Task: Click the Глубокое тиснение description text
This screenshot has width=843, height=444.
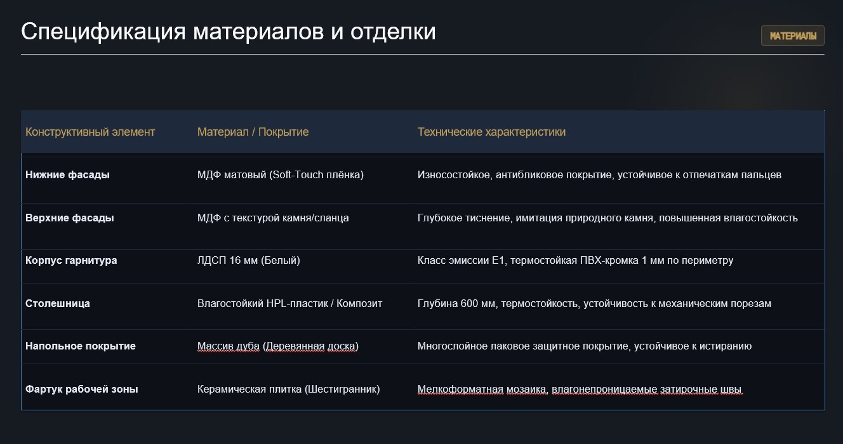Action: point(607,218)
